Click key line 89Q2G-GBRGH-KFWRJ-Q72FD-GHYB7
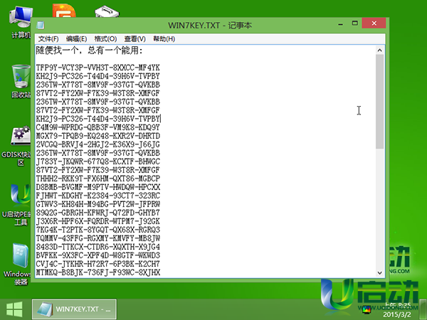Image resolution: width=427 pixels, height=320 pixels. (x=98, y=213)
